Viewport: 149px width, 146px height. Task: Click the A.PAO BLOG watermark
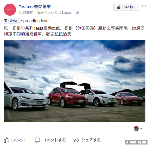(136, 142)
